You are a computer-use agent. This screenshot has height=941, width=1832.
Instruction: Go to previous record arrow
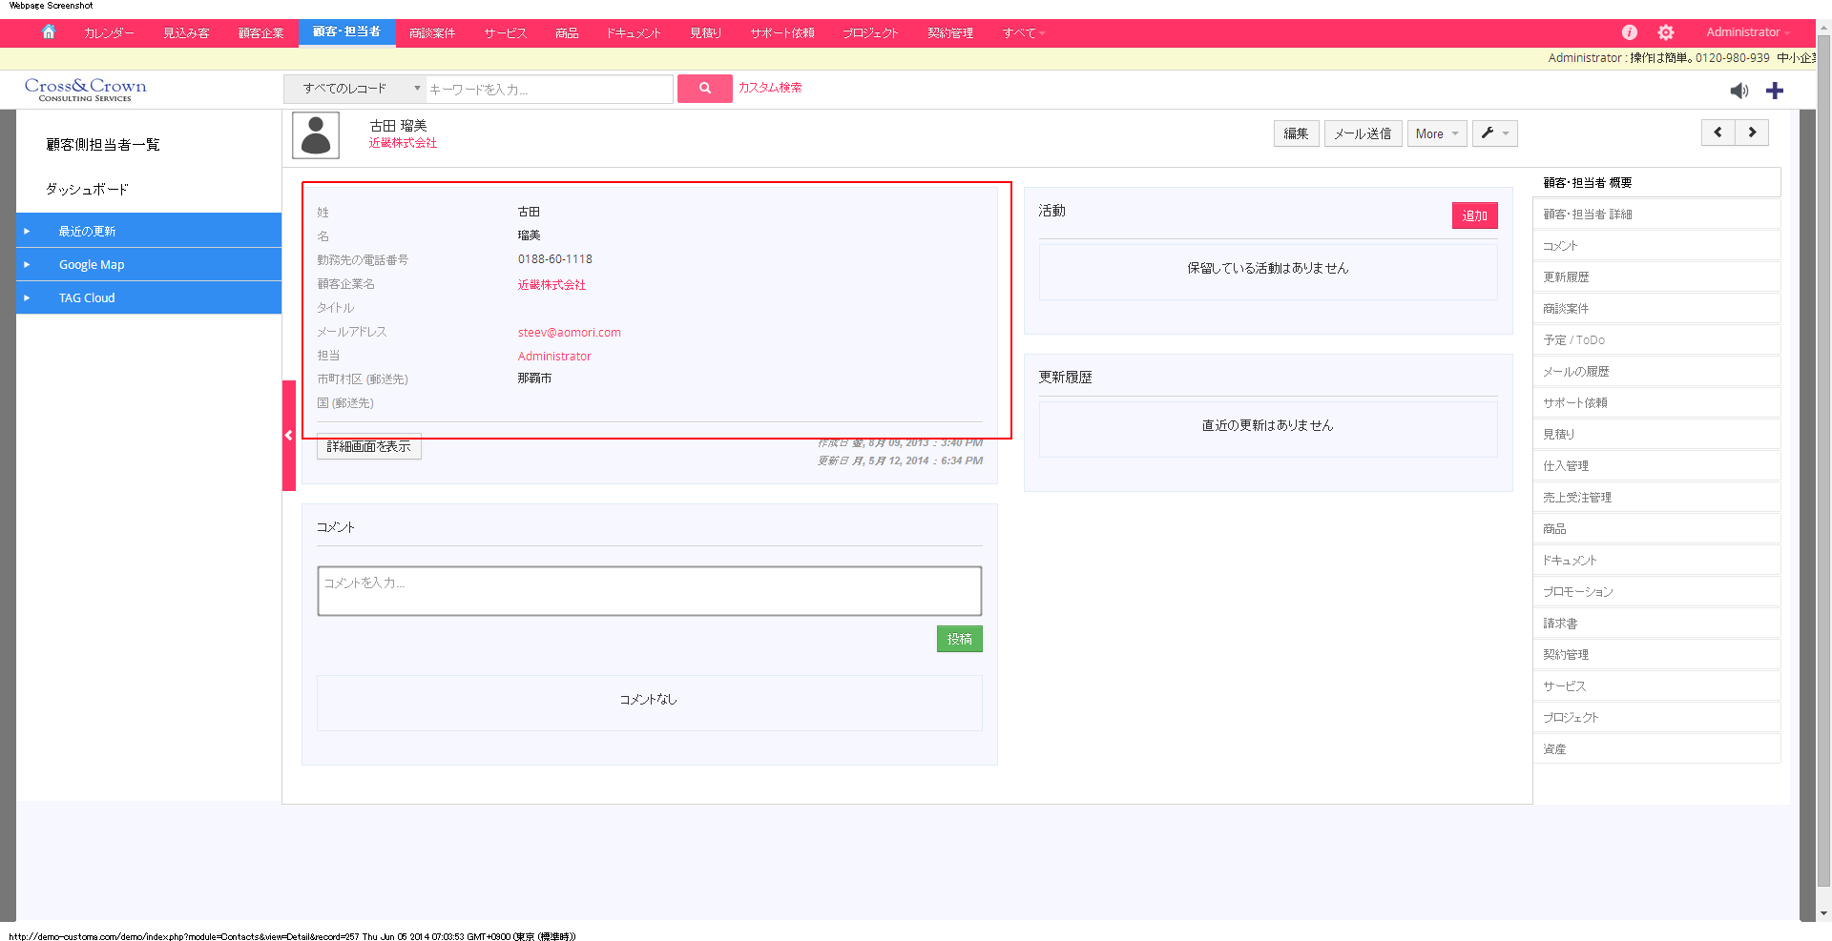pos(1717,133)
